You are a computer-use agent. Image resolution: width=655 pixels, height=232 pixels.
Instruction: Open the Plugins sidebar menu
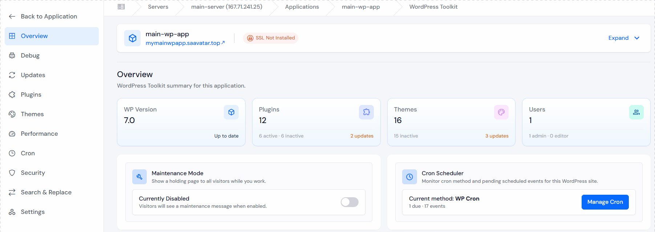(x=52, y=94)
